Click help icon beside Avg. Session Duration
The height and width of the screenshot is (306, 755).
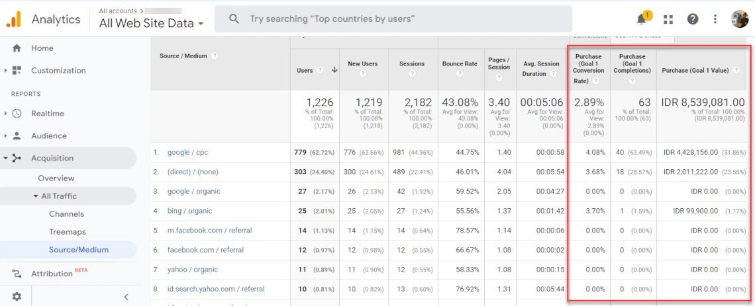pyautogui.click(x=552, y=73)
